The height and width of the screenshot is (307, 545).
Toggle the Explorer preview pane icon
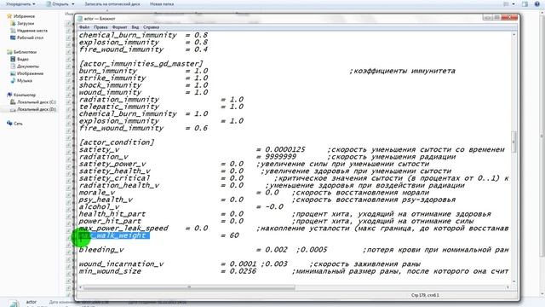click(x=525, y=4)
